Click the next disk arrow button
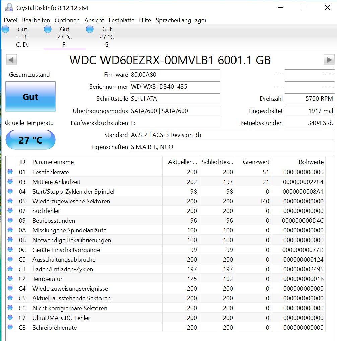 pos(329,60)
